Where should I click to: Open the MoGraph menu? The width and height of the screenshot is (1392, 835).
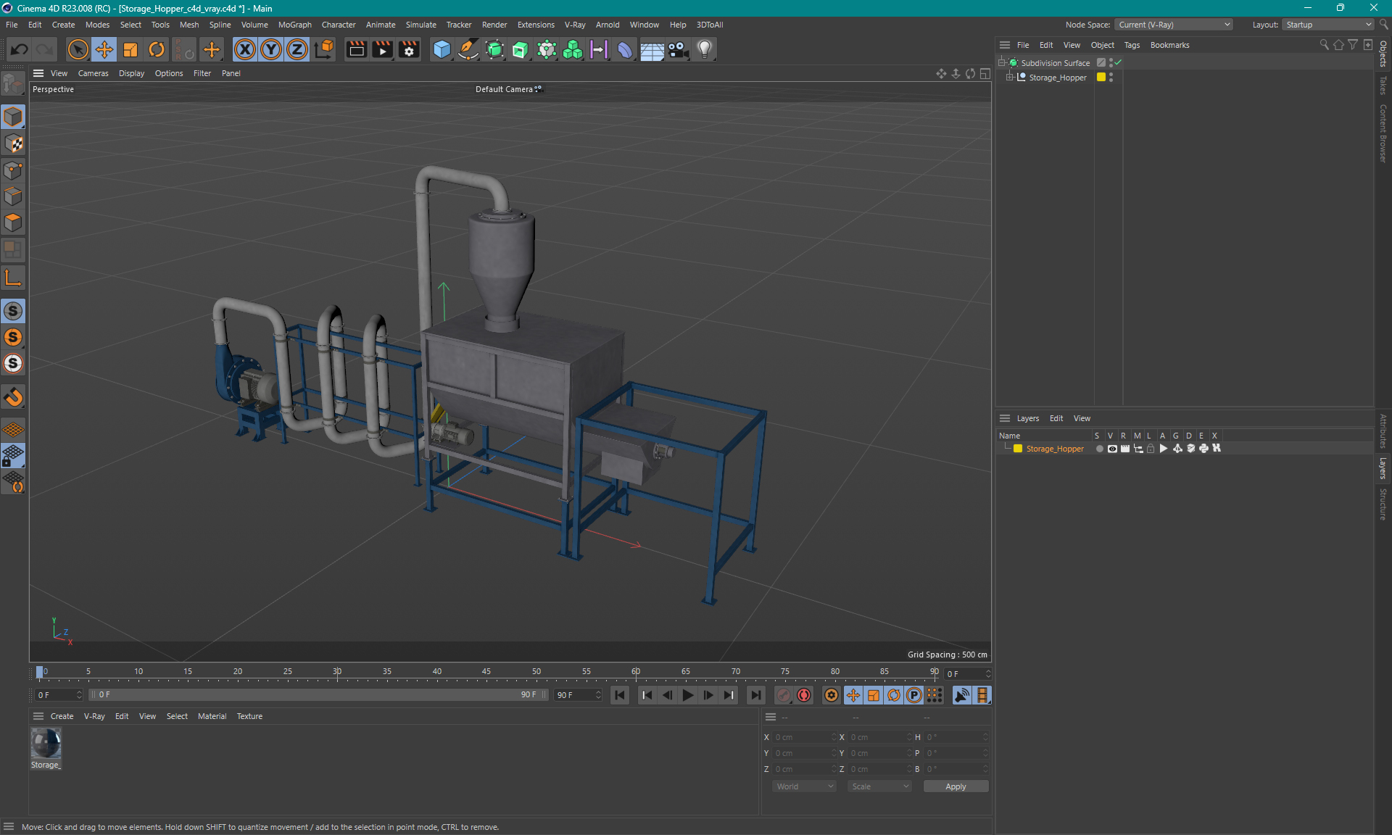294,25
